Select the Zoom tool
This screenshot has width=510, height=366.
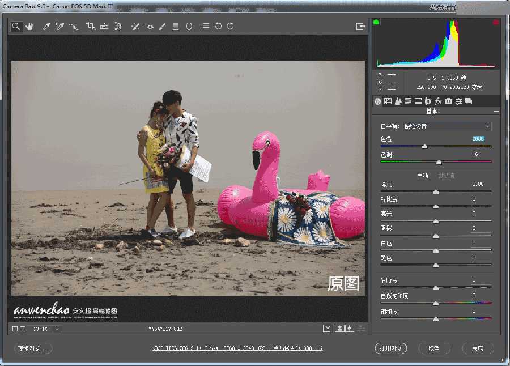pyautogui.click(x=15, y=25)
